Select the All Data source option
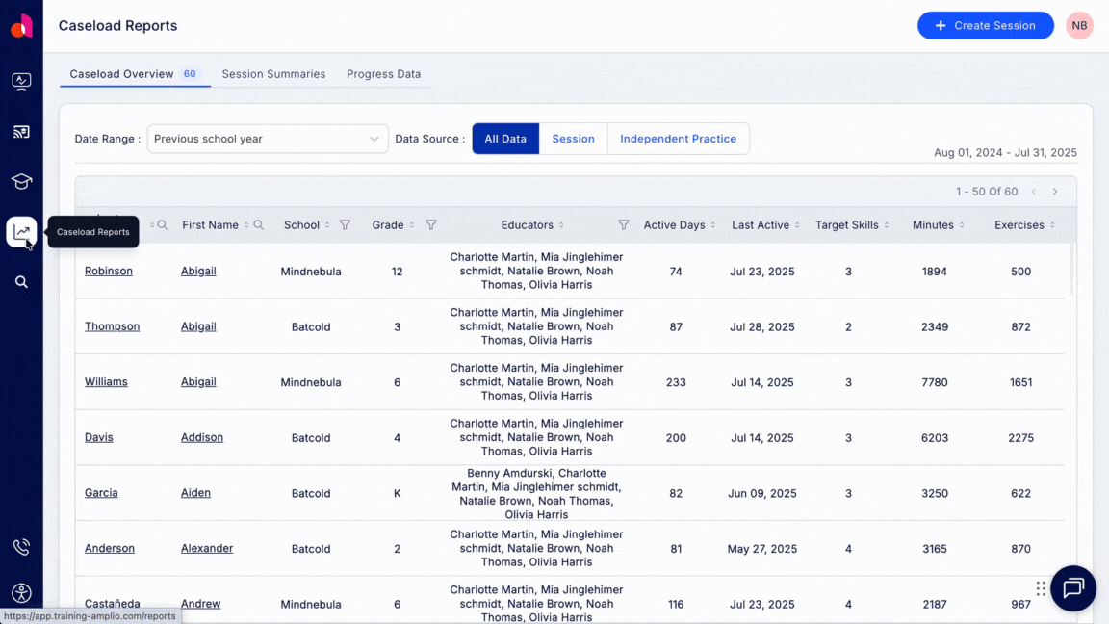Screen dimensions: 1109x624 point(505,139)
